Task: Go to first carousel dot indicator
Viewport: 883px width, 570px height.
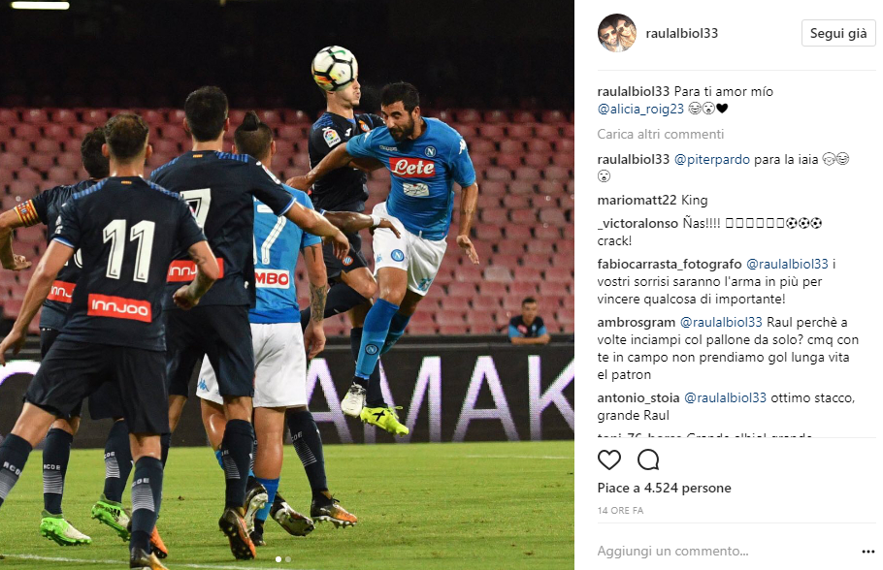Action: (x=278, y=559)
